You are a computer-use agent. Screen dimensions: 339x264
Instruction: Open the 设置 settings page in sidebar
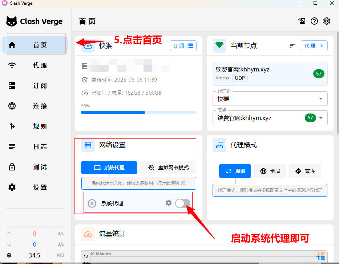tap(35, 187)
